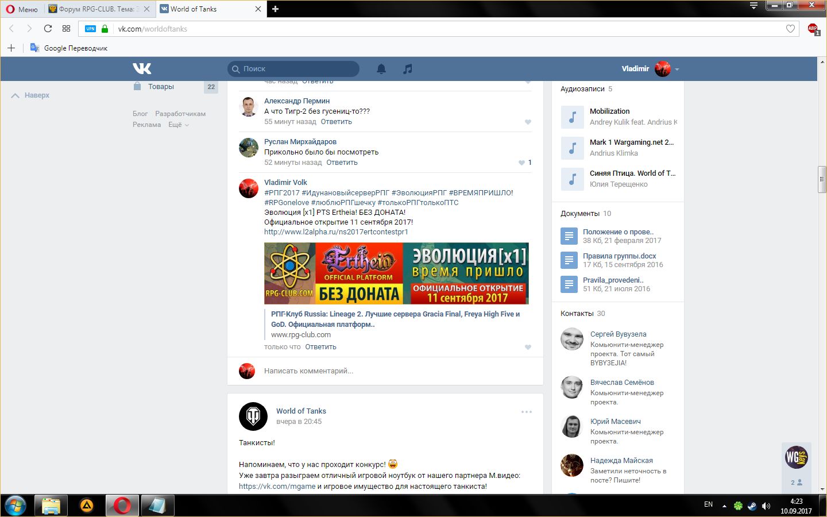The width and height of the screenshot is (827, 517).
Task: Click the #РПГ2017 hashtag
Action: click(x=281, y=193)
